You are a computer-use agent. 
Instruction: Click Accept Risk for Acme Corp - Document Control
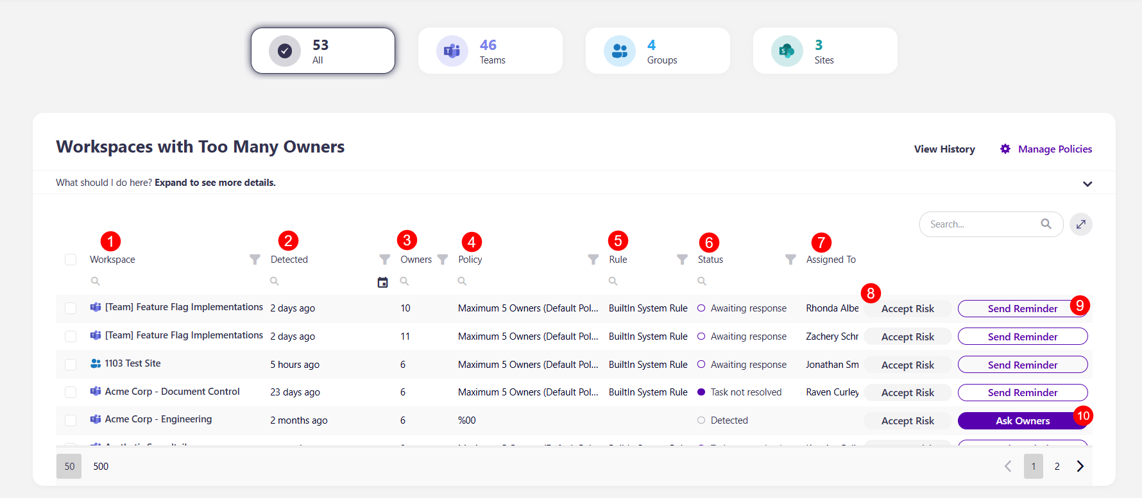coord(907,392)
